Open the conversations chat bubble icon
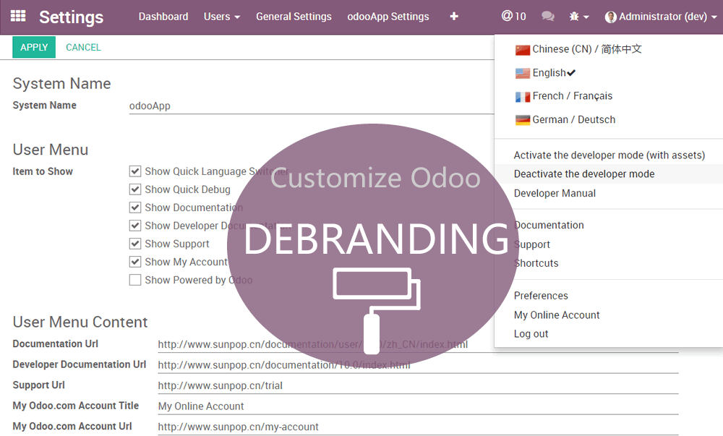This screenshot has height=436, width=723. click(x=548, y=17)
